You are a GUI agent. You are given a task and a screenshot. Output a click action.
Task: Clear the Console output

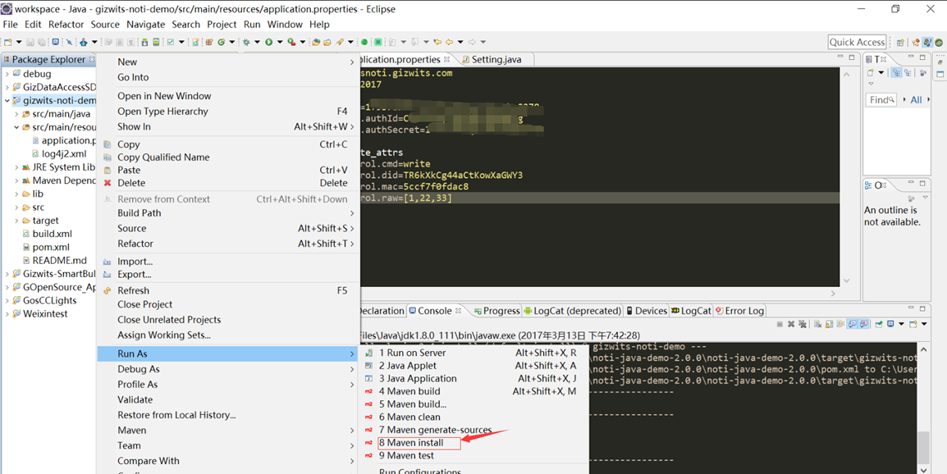tap(818, 323)
